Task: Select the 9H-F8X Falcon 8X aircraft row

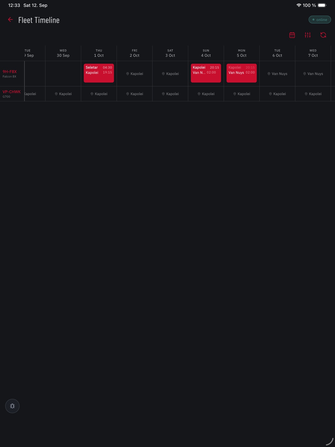Action: (12, 74)
